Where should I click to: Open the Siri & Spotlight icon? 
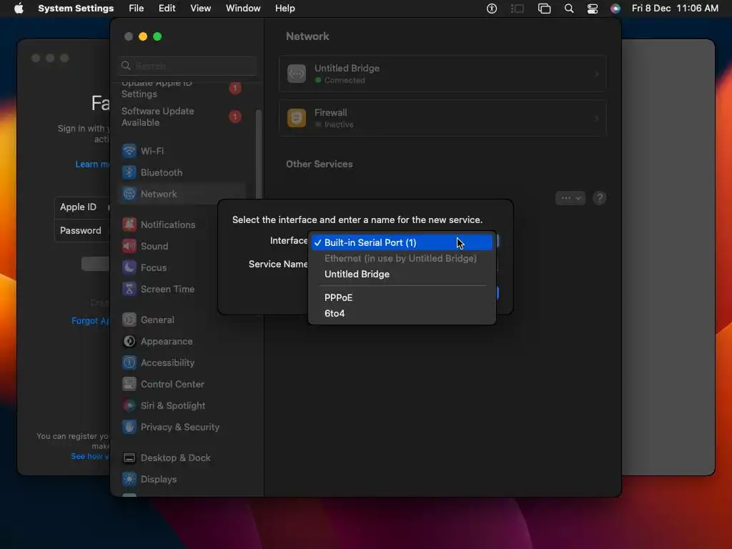tap(129, 406)
